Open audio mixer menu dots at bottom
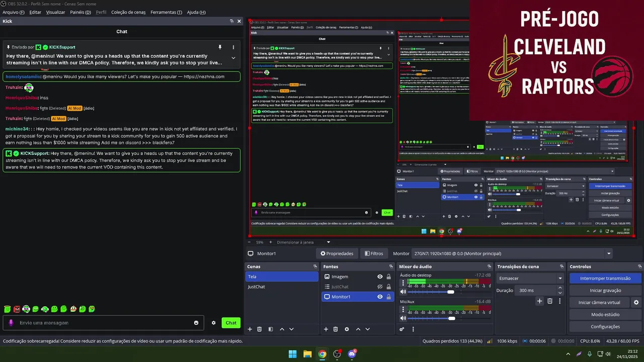This screenshot has height=362, width=644. click(413, 329)
